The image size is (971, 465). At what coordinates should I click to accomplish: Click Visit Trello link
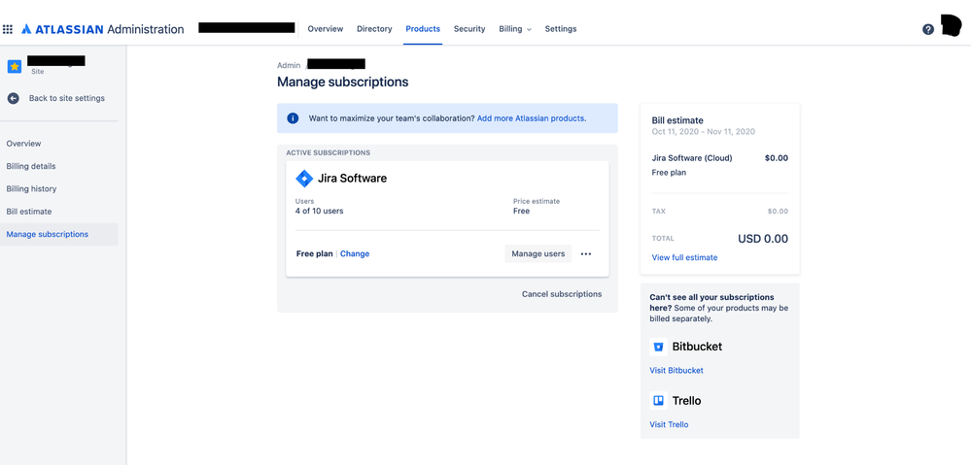669,425
